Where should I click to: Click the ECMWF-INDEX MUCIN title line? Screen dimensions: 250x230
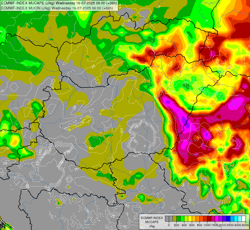(57, 8)
